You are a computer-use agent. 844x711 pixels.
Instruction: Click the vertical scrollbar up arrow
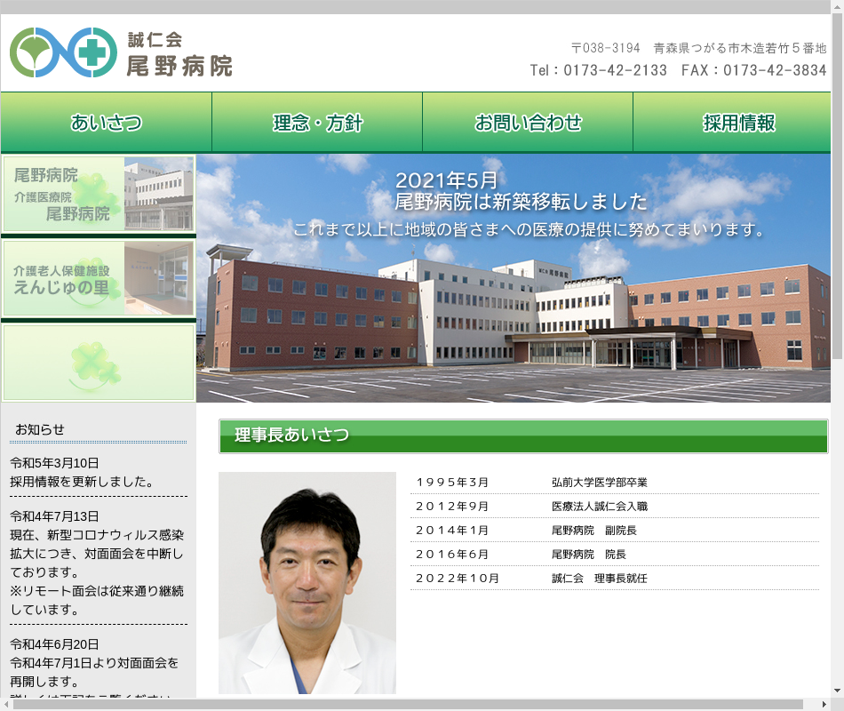click(837, 7)
